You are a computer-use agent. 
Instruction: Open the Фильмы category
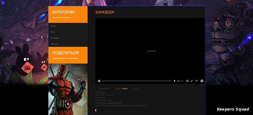pyautogui.click(x=54, y=44)
